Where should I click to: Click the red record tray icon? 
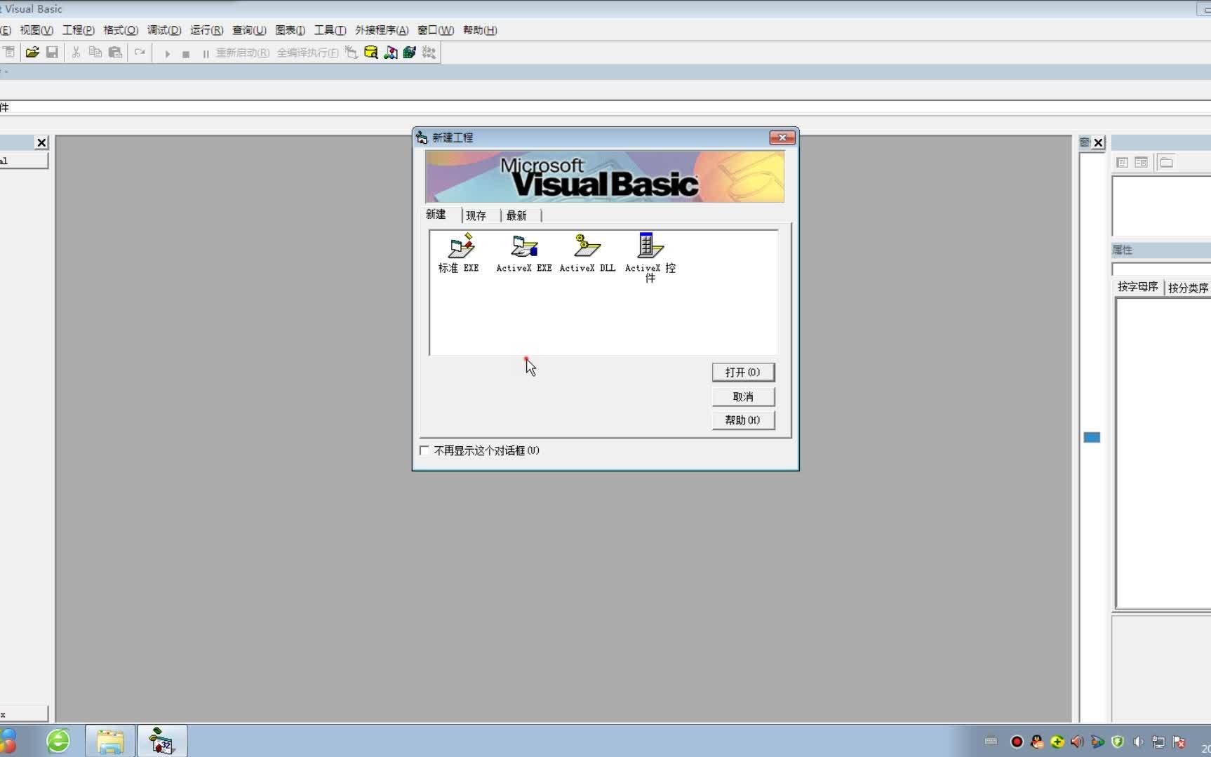click(x=1017, y=742)
